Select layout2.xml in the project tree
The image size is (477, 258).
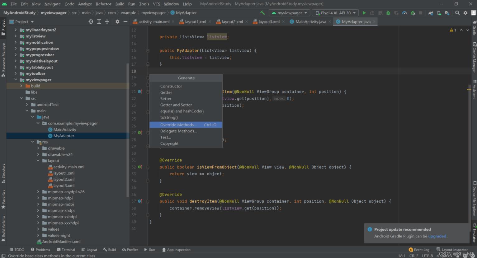64,179
